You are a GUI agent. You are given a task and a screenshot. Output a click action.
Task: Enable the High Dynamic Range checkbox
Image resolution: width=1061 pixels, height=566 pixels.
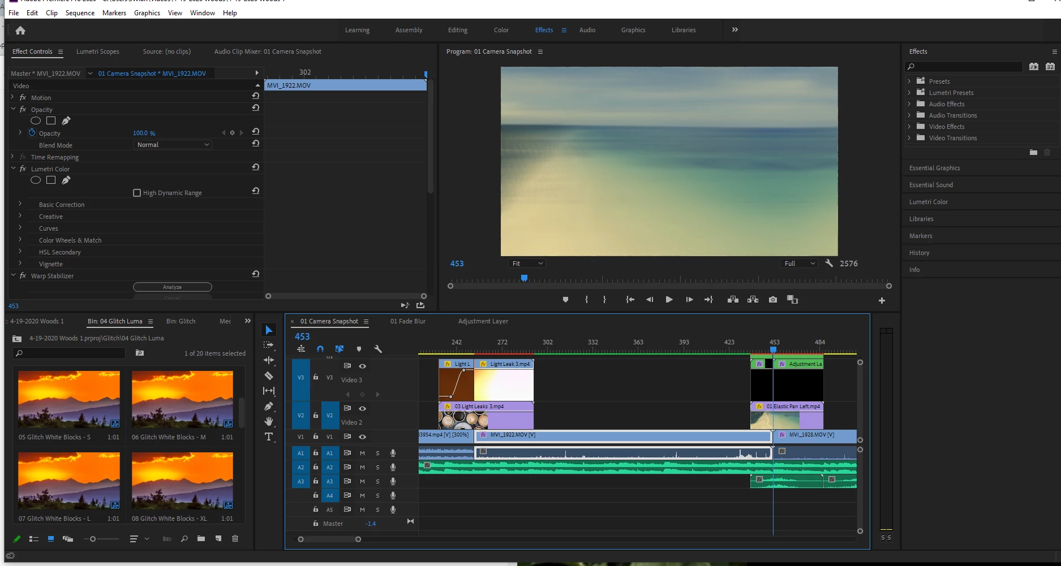[136, 193]
